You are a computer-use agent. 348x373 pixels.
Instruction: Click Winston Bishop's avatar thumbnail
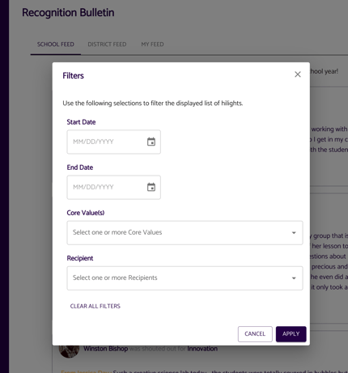(x=69, y=351)
